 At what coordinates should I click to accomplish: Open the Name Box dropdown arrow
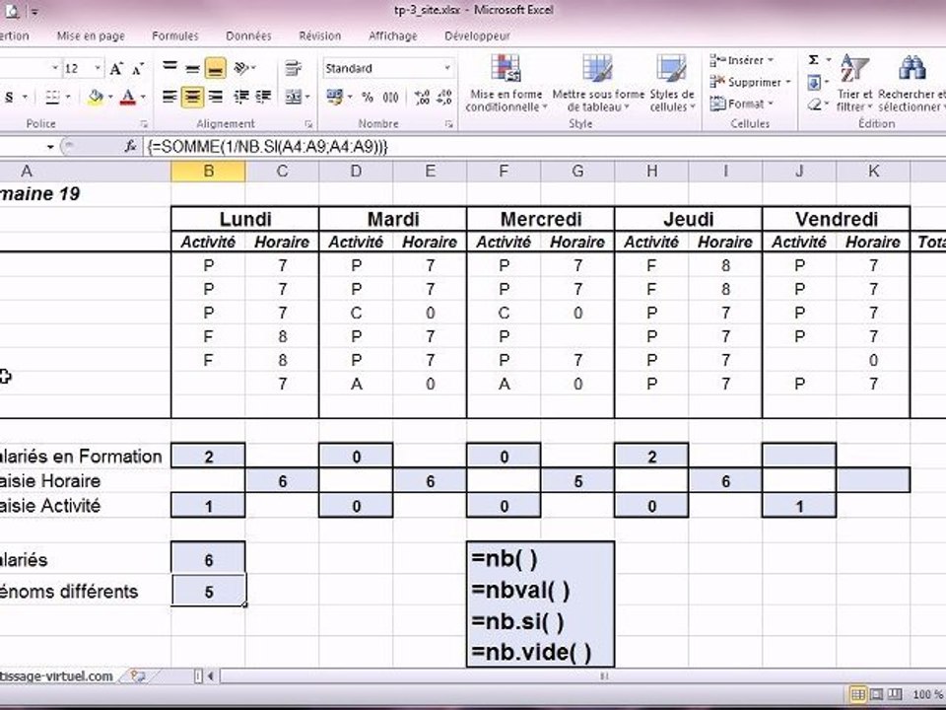50,146
